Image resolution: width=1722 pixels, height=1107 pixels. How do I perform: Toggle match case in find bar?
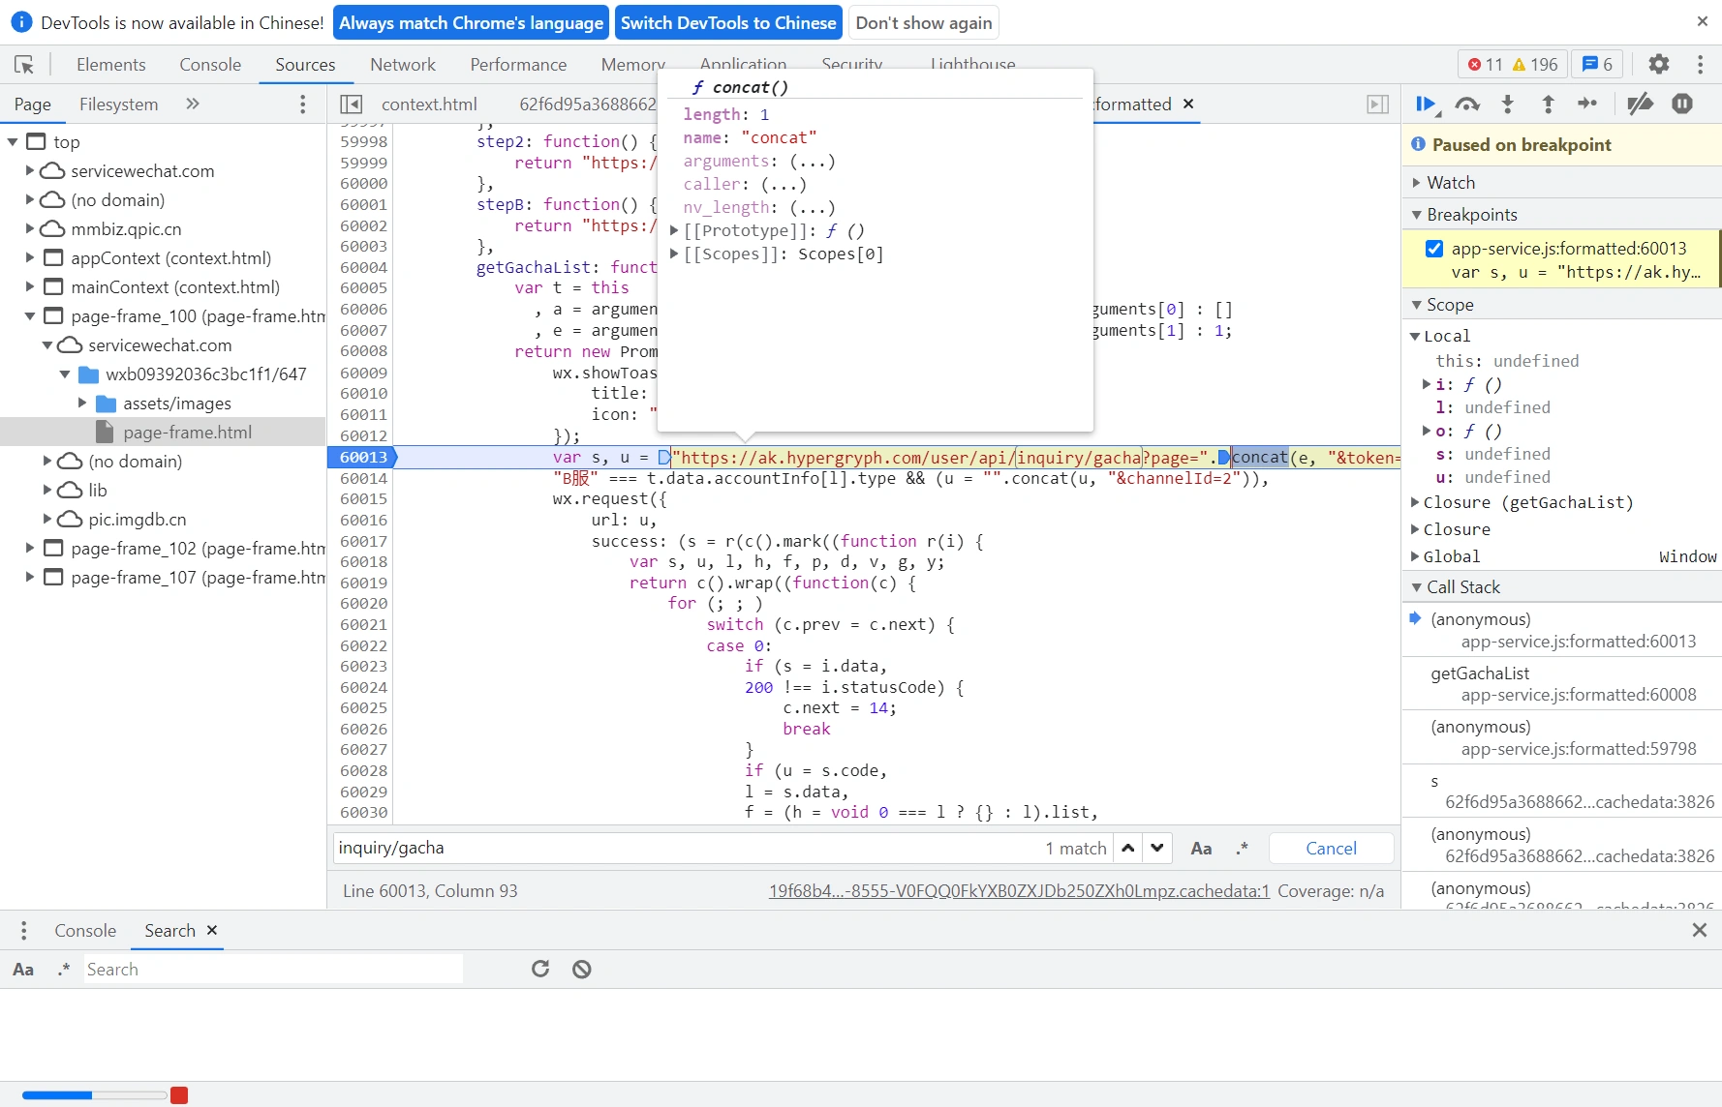(x=1201, y=849)
